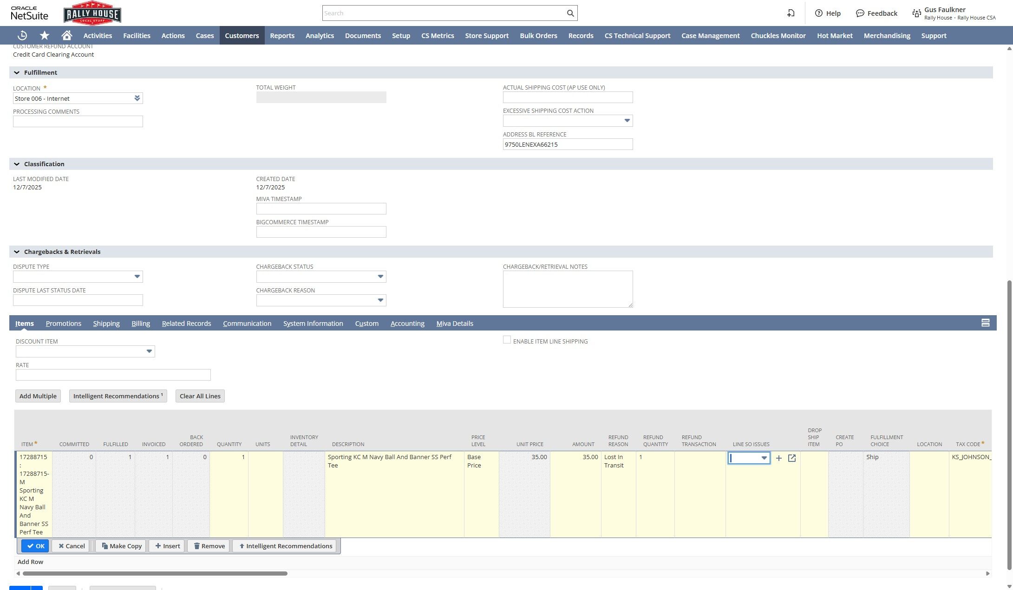Click the Processing Comments field
This screenshot has height=590, width=1013.
click(x=78, y=122)
